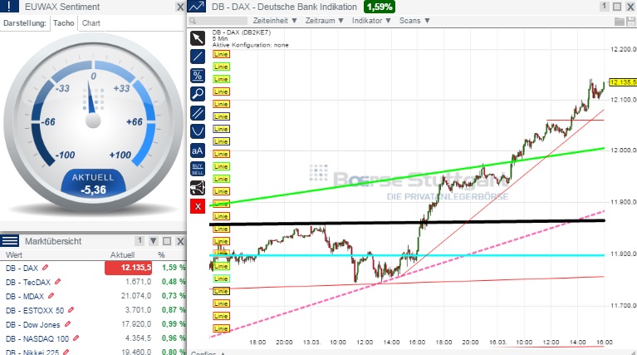Click the pencil icon next to DB - DAX
Screen dimensions: 637x355
[x=46, y=268]
